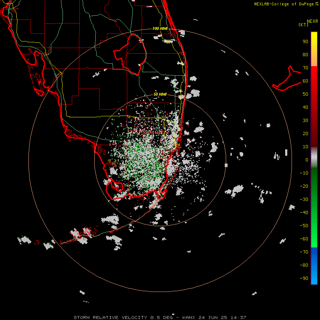Click the Grand Bahama island outline at right

tap(287, 78)
